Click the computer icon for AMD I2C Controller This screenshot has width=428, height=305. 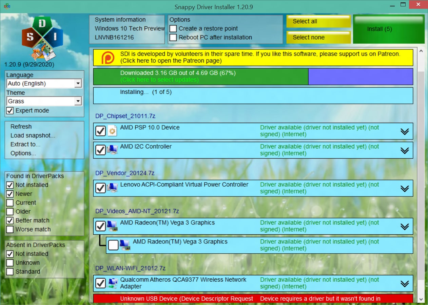point(112,150)
